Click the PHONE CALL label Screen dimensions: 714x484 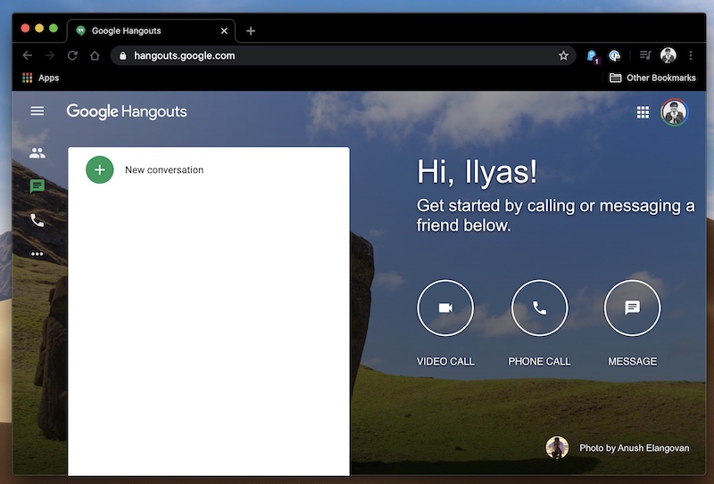coord(540,362)
